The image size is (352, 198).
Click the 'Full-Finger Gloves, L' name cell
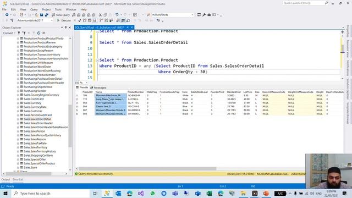[x=111, y=103]
